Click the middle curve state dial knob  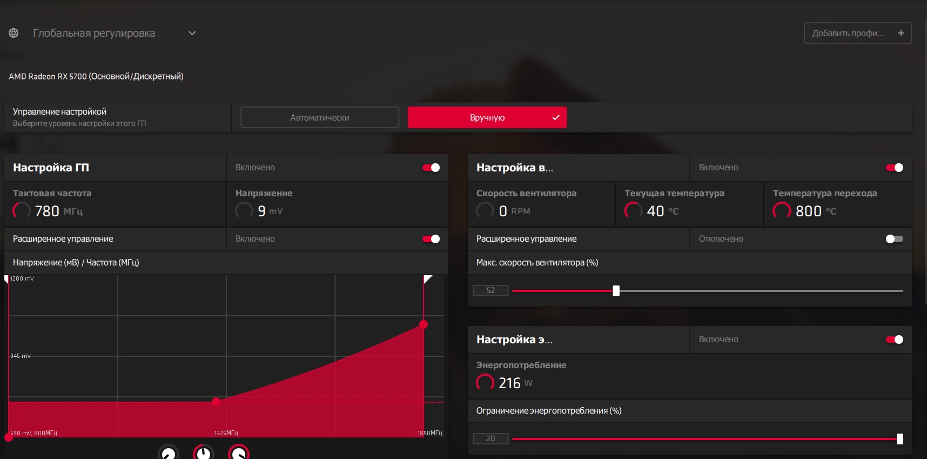point(204,453)
